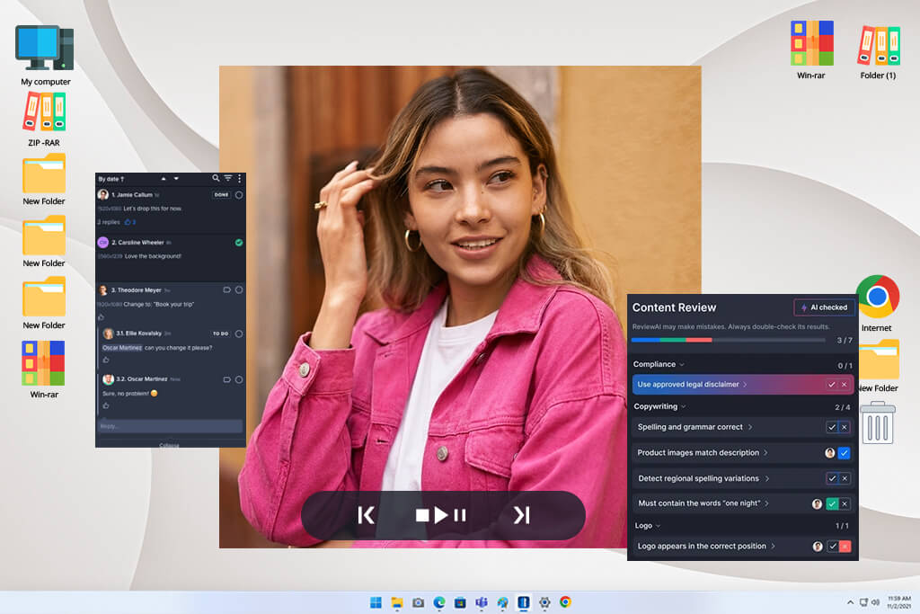Click the DONE badge on Jamie Callum's comment
This screenshot has width=920, height=614.
click(221, 195)
